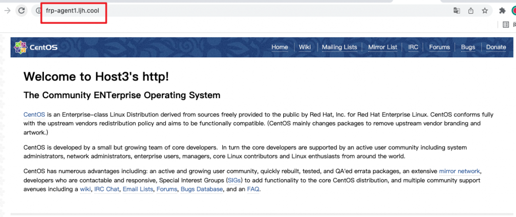Follow the CentOS link in the first paragraph

click(34, 115)
